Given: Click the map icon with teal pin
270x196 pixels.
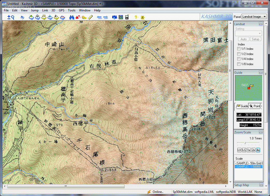Looking at the screenshot, I should coord(50,17).
